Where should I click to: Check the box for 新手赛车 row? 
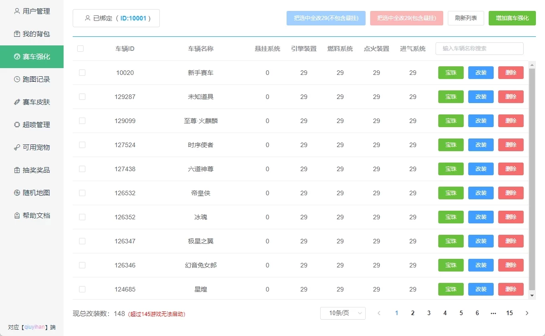(x=82, y=73)
